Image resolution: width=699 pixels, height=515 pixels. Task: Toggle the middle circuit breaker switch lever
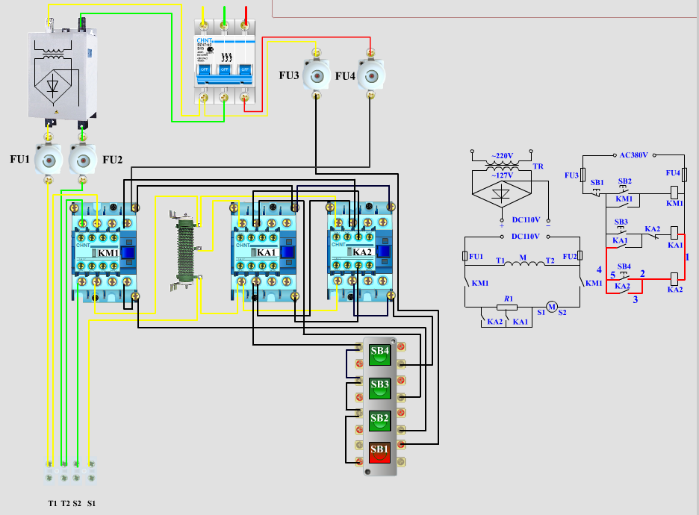click(225, 69)
